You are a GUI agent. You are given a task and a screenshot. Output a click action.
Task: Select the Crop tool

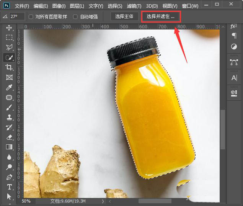(x=9, y=67)
